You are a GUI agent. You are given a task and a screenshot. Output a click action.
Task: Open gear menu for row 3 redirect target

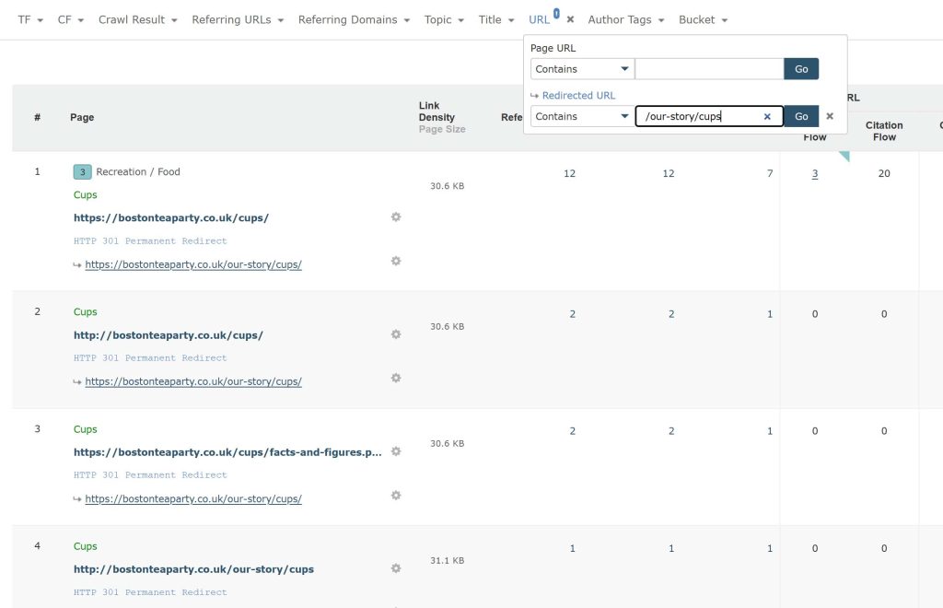coord(396,495)
